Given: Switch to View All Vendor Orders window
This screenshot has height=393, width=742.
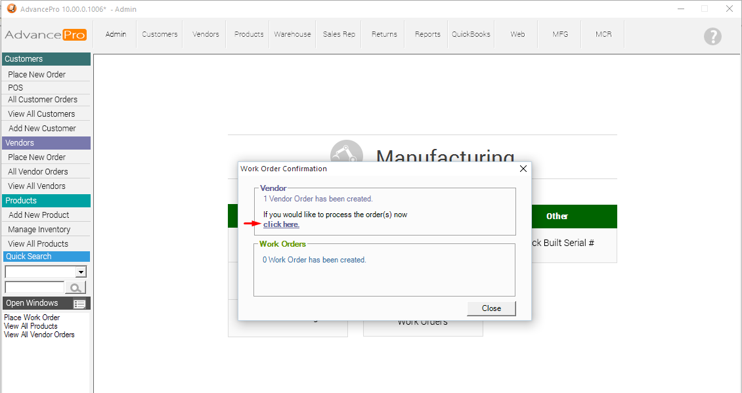Looking at the screenshot, I should click(x=39, y=335).
